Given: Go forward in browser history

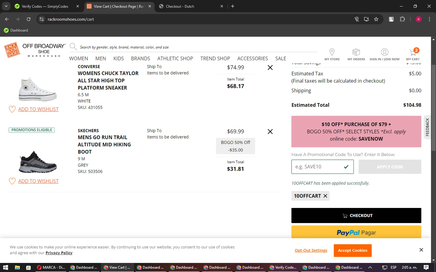Looking at the screenshot, I should [18, 19].
